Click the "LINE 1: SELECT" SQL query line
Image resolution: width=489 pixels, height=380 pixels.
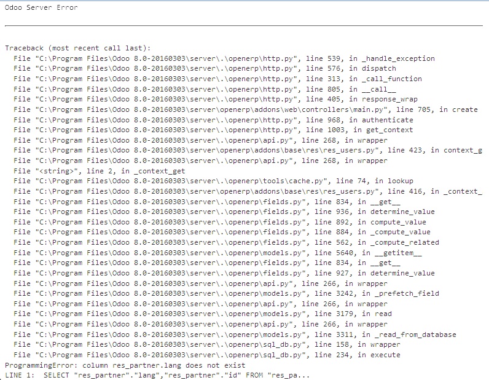click(157, 375)
